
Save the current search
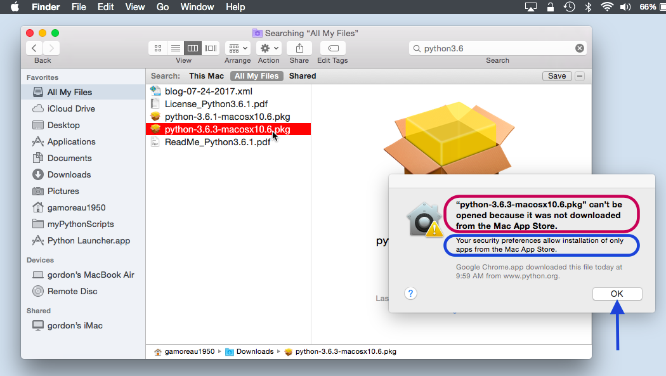[x=556, y=75]
